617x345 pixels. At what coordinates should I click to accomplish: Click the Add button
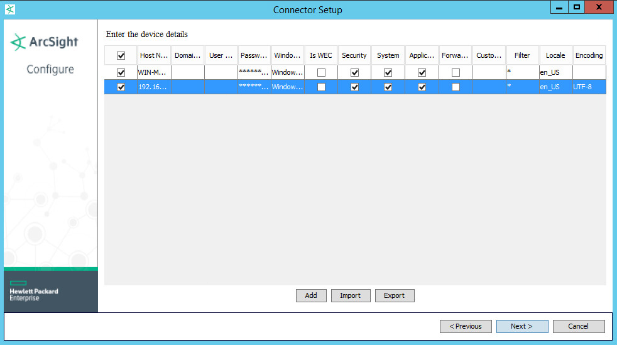311,295
